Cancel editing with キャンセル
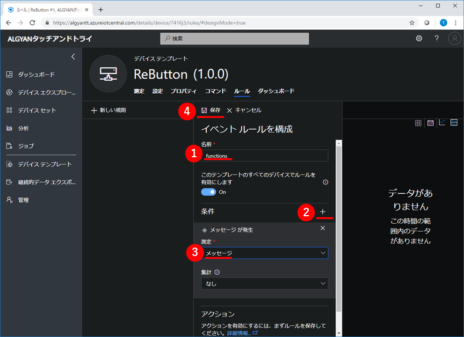The image size is (464, 337). tap(244, 110)
